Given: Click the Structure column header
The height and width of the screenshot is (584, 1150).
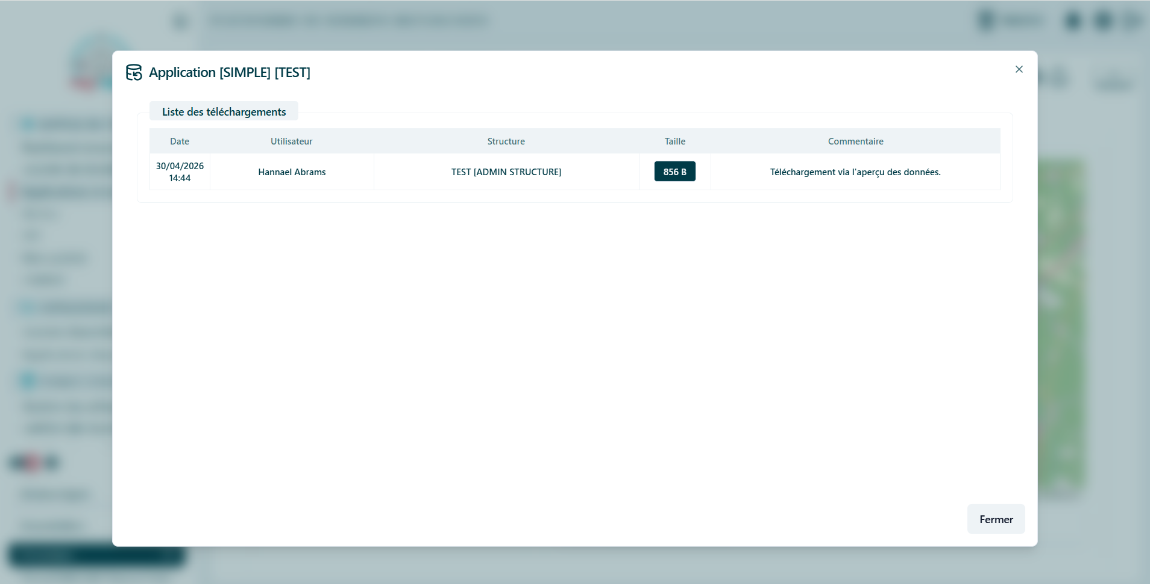Looking at the screenshot, I should click(x=506, y=141).
